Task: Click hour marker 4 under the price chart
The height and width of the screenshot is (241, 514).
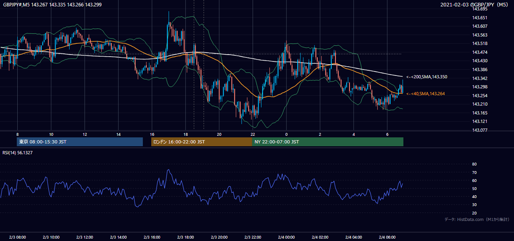Action: point(354,134)
